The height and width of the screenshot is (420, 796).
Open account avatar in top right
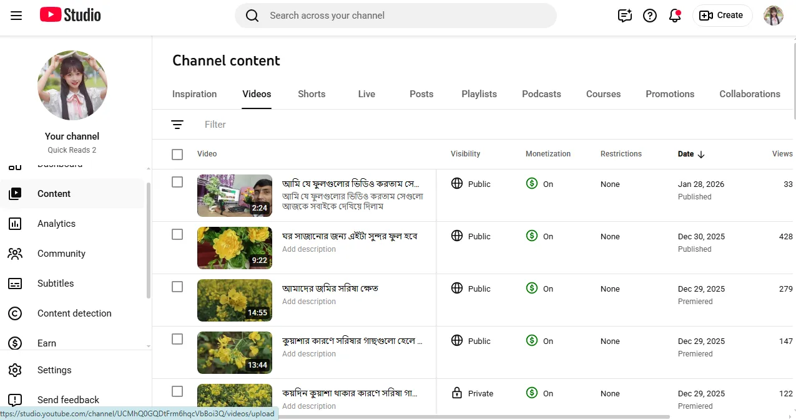[x=774, y=16]
